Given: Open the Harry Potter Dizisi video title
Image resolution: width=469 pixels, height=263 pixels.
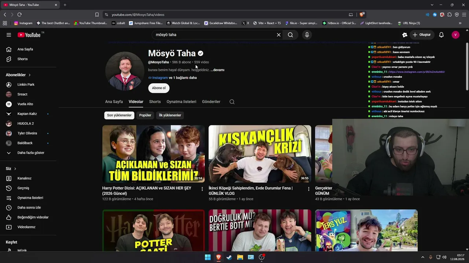Looking at the screenshot, I should (x=147, y=191).
